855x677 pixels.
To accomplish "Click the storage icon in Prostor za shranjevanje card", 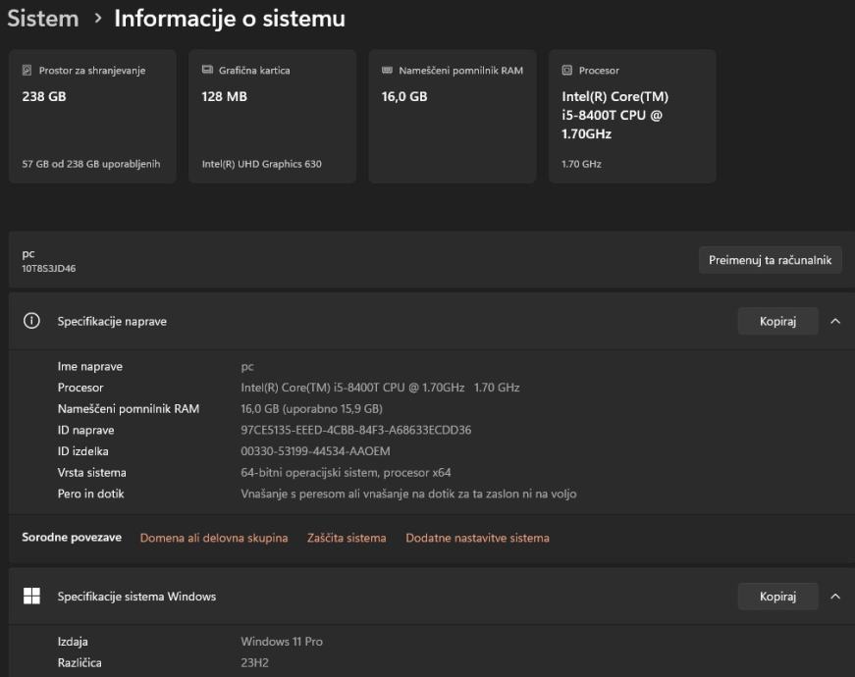I will (x=27, y=71).
